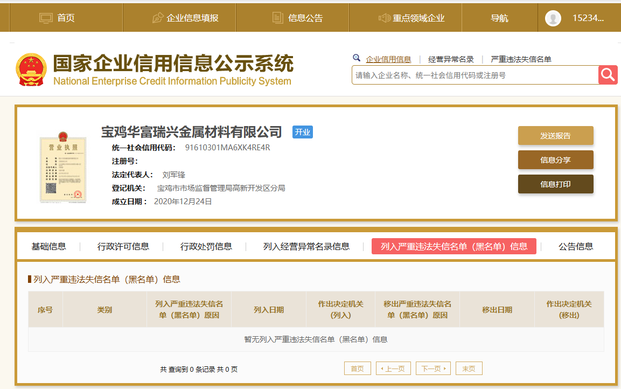Image resolution: width=621 pixels, height=389 pixels.
Task: Select the 行政许可信息 tab
Action: pyautogui.click(x=123, y=246)
